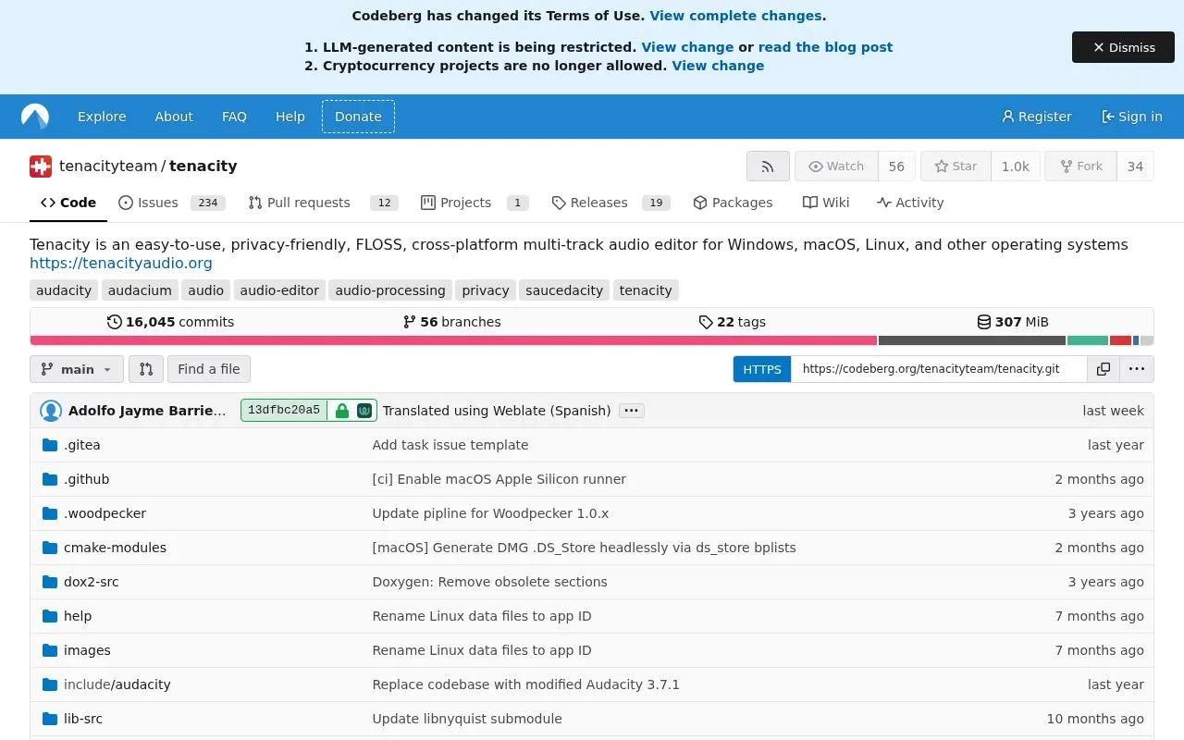Image resolution: width=1184 pixels, height=740 pixels.
Task: Open the Projects tab
Action: (475, 203)
